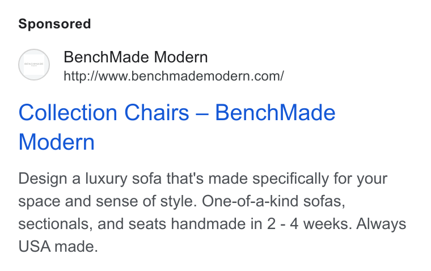Click BenchMade in the blue headline's first line
This screenshot has width=431, height=271.
pos(275,113)
